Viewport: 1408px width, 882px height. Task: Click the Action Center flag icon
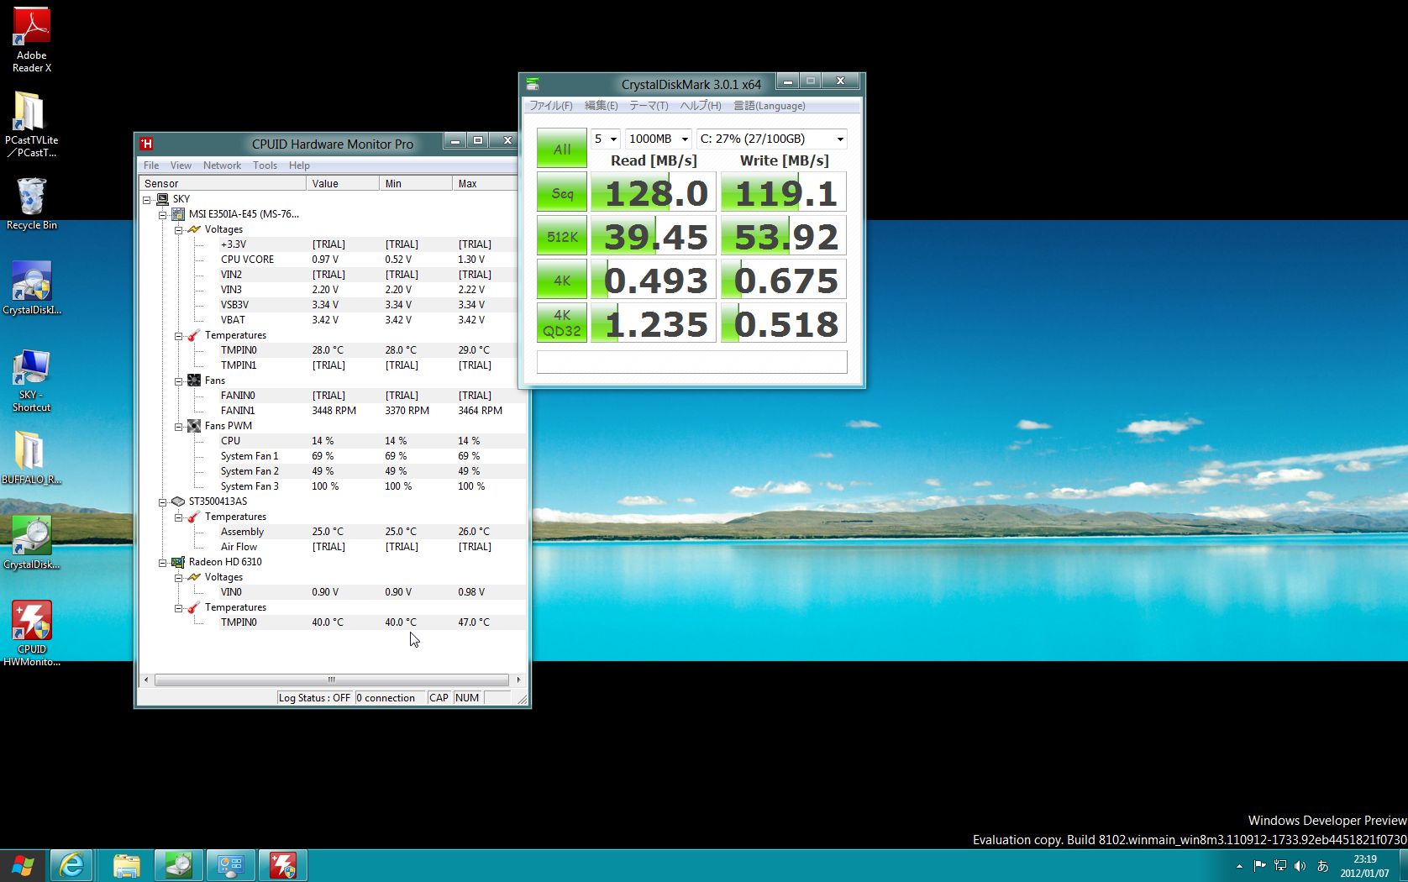pyautogui.click(x=1259, y=866)
